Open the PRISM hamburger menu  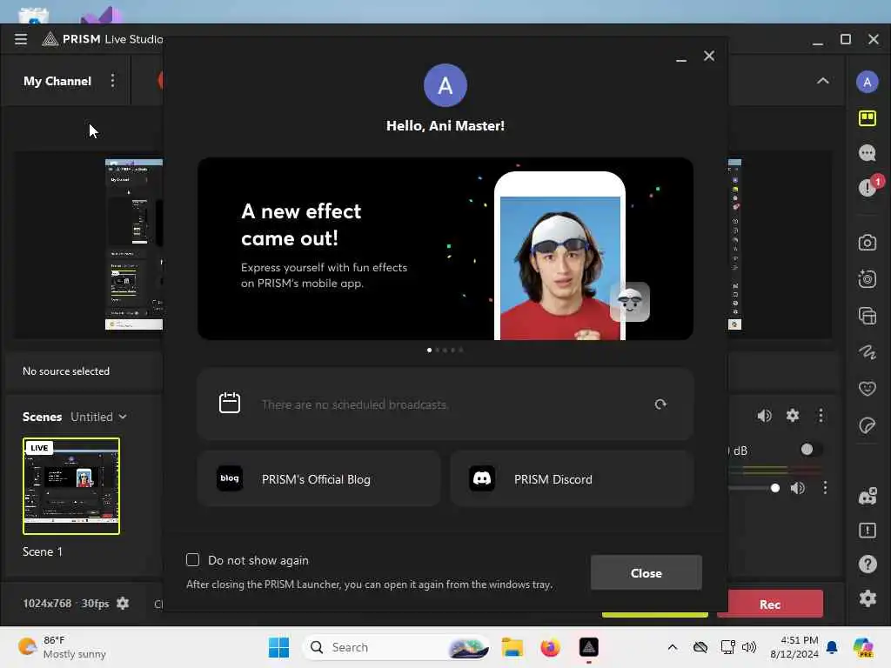click(x=21, y=39)
